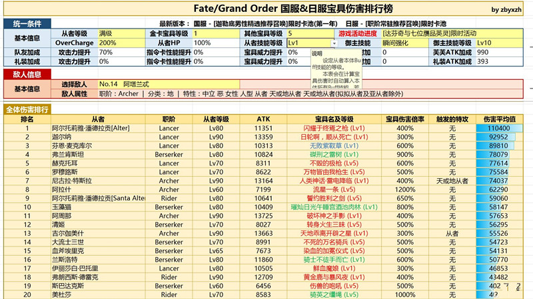Click the 敌人信息 section header
The height and width of the screenshot is (299, 533).
click(27, 74)
